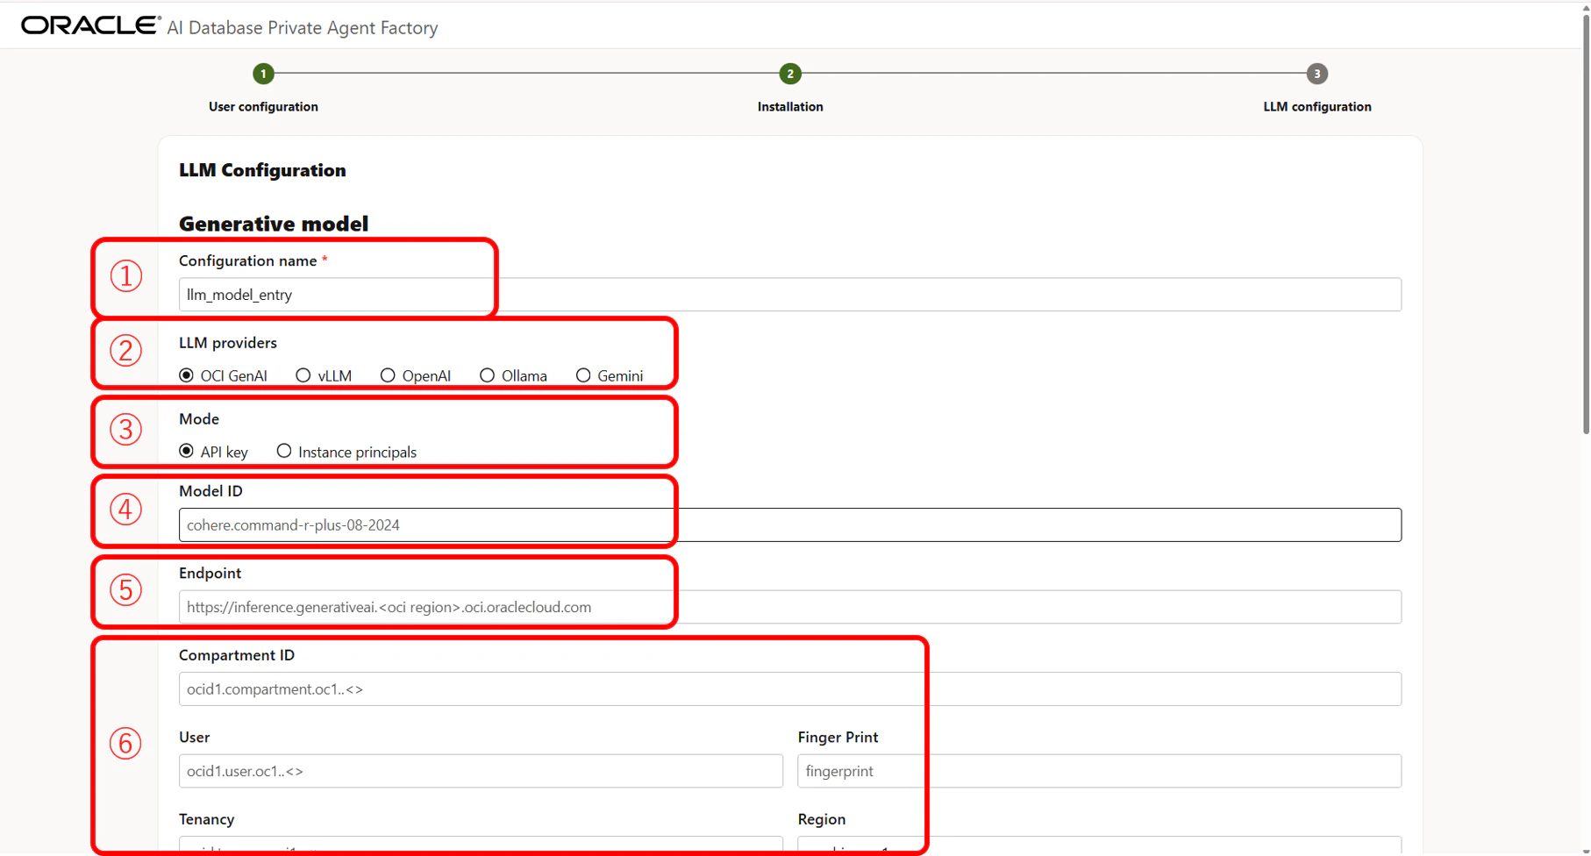Click the "Tenancy" label
Image resolution: width=1591 pixels, height=856 pixels.
click(207, 820)
